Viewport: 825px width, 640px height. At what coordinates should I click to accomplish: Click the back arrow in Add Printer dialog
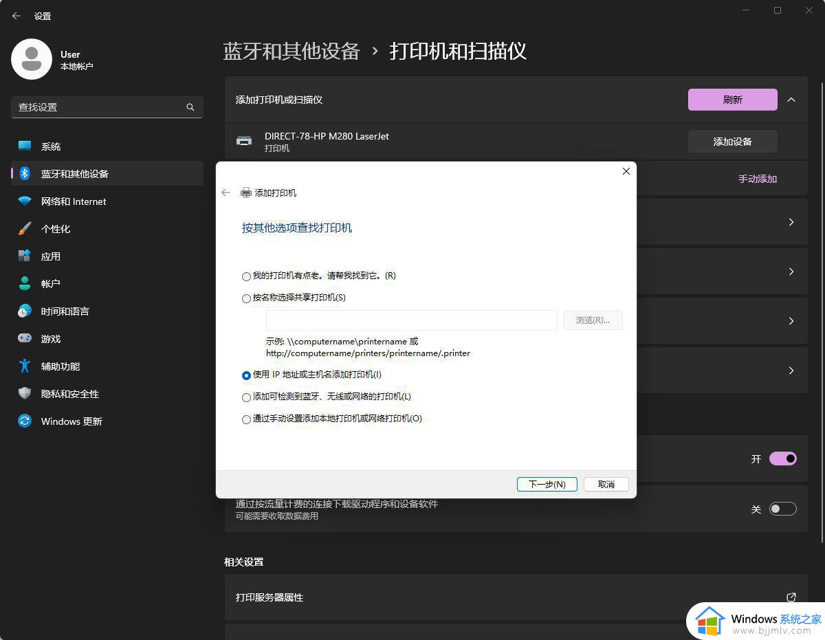tap(225, 192)
